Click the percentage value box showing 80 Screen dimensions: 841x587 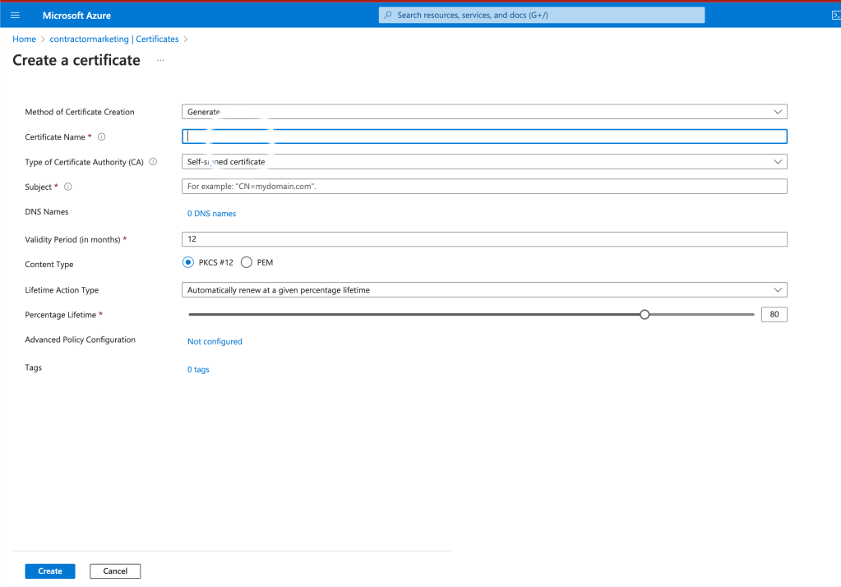tap(774, 314)
